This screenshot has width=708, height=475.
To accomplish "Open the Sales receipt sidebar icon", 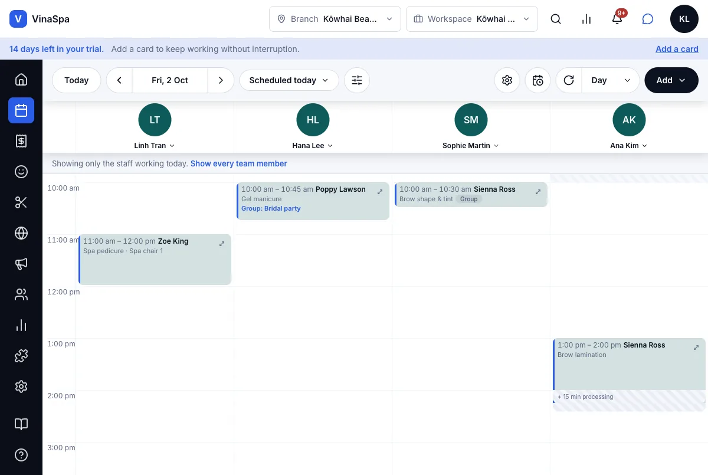I will tap(21, 141).
